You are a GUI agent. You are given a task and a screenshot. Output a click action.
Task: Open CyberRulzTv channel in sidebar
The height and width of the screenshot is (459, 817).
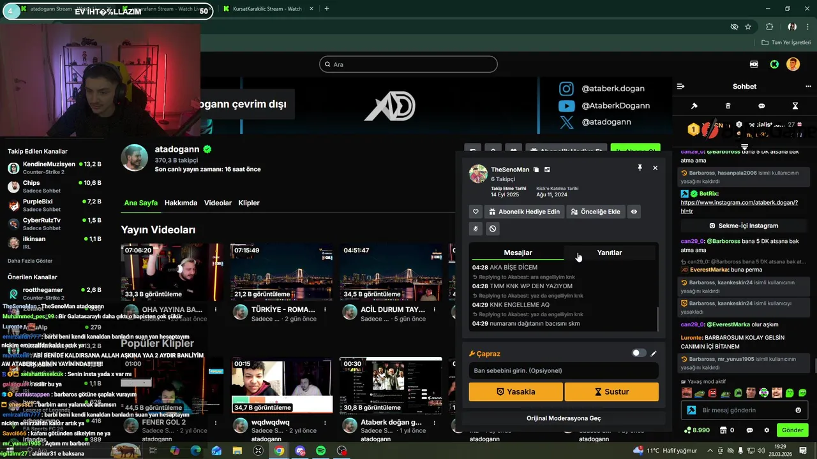[x=54, y=223]
